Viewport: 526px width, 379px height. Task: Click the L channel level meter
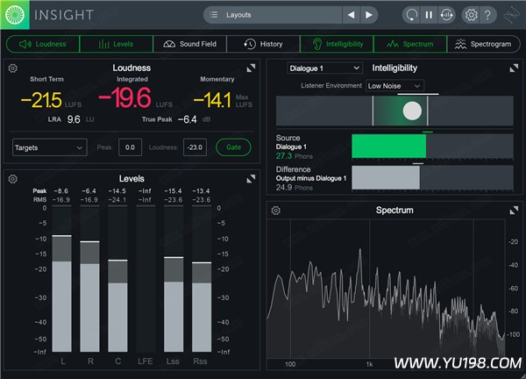[61, 279]
